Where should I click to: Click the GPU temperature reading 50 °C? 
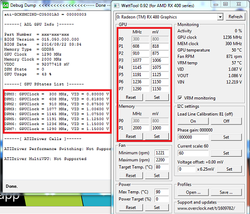[x=237, y=50]
